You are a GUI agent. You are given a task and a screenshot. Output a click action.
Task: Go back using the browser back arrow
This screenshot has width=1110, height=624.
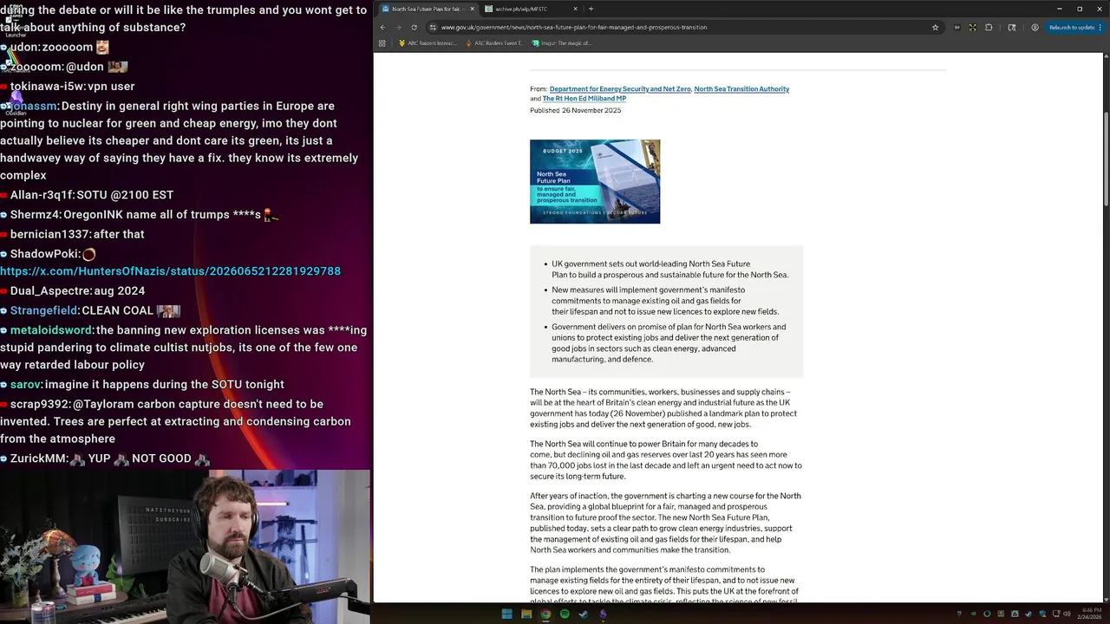[382, 27]
